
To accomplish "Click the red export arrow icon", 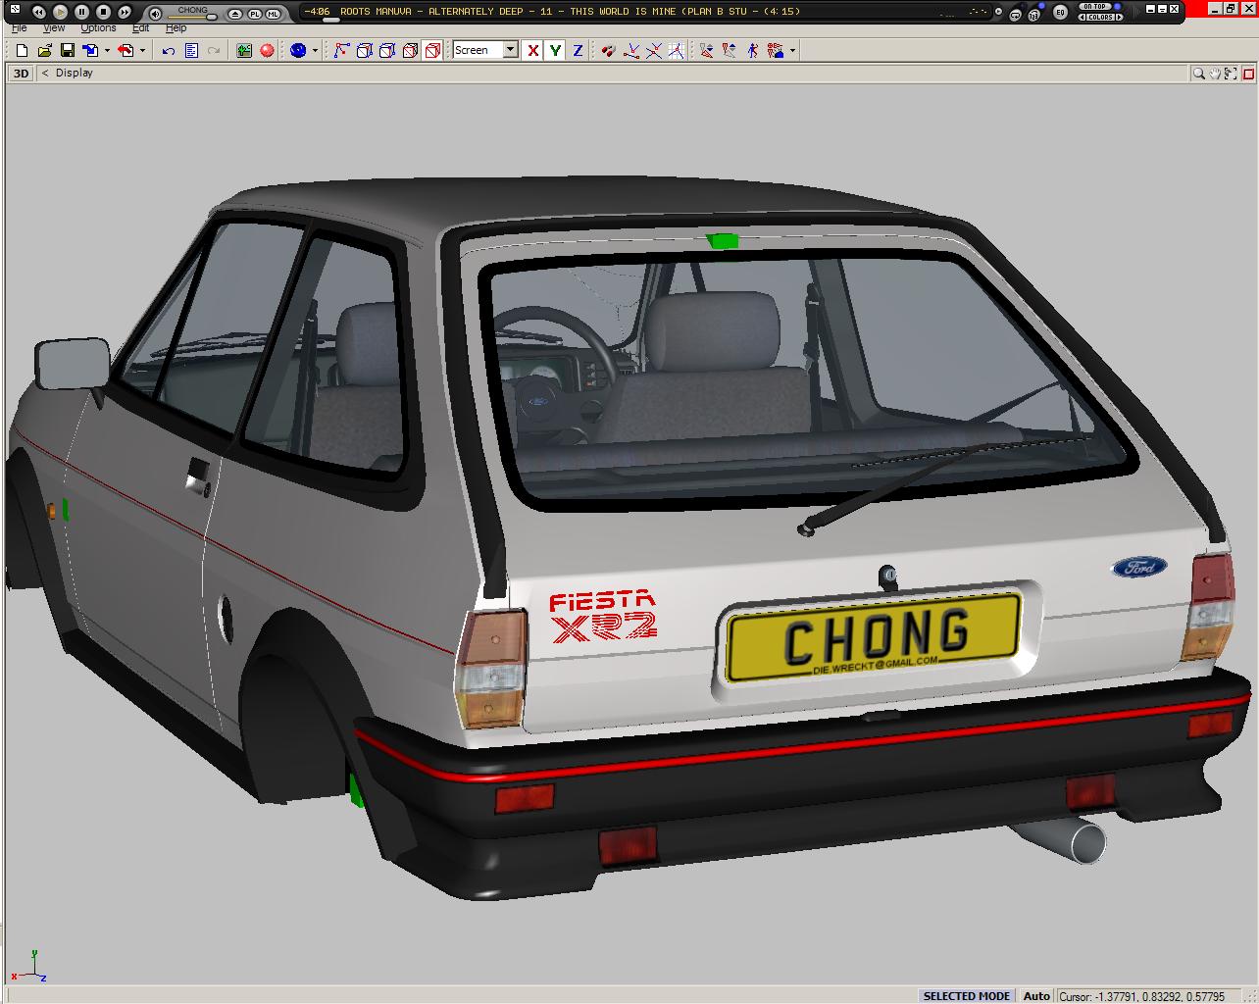I will point(126,50).
